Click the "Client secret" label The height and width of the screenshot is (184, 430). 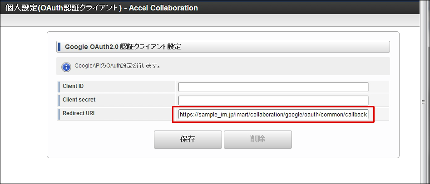pyautogui.click(x=79, y=100)
